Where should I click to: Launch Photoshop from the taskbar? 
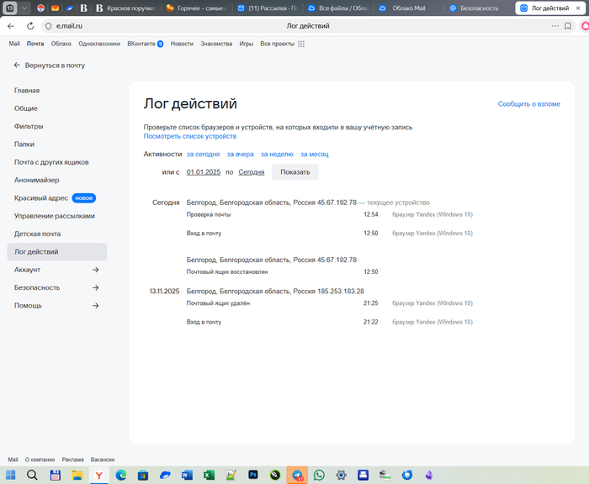coord(252,475)
